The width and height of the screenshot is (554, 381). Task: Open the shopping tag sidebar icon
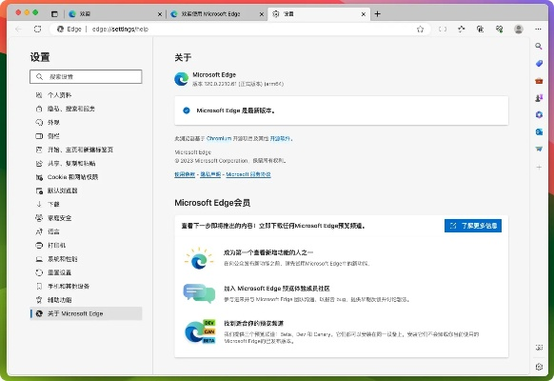[539, 63]
